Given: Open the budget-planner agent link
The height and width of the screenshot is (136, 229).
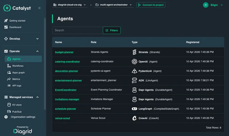Looking at the screenshot, I should point(64,52).
